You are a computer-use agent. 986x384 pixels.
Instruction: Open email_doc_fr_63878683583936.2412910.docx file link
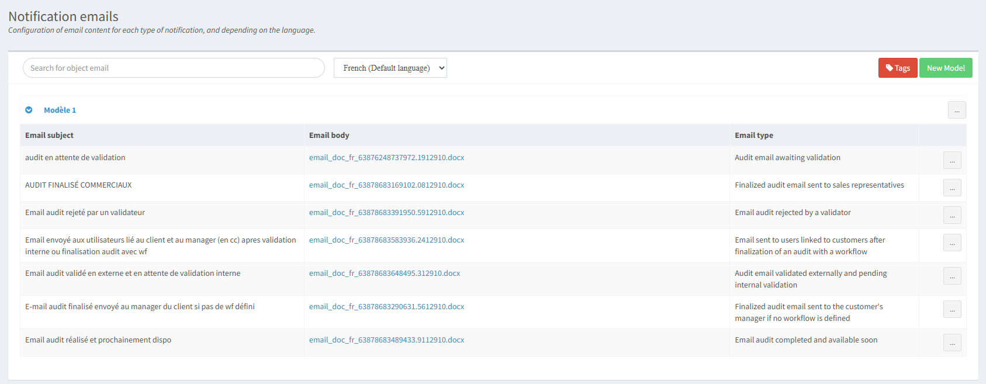click(x=386, y=240)
